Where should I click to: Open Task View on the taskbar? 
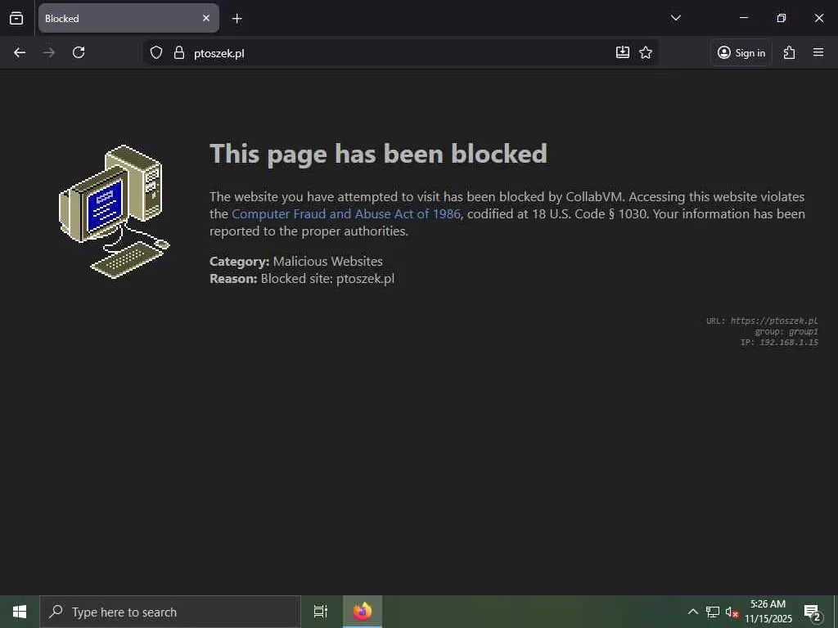click(321, 612)
